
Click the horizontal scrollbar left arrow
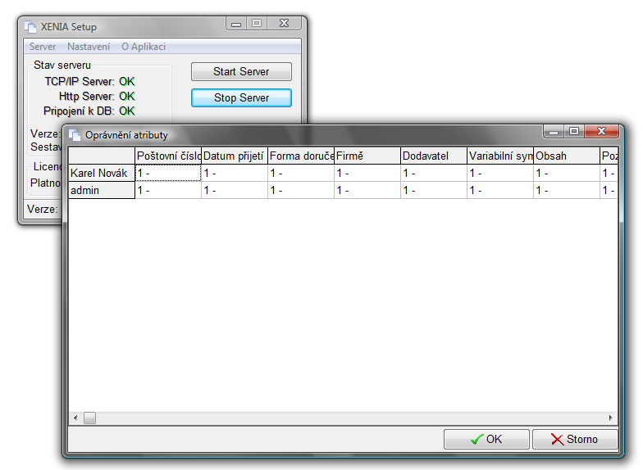coord(75,418)
